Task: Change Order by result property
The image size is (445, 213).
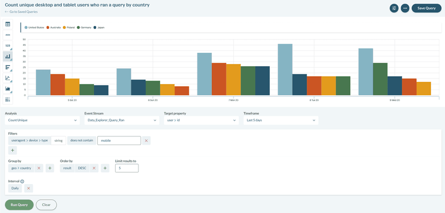Action: tap(67, 168)
